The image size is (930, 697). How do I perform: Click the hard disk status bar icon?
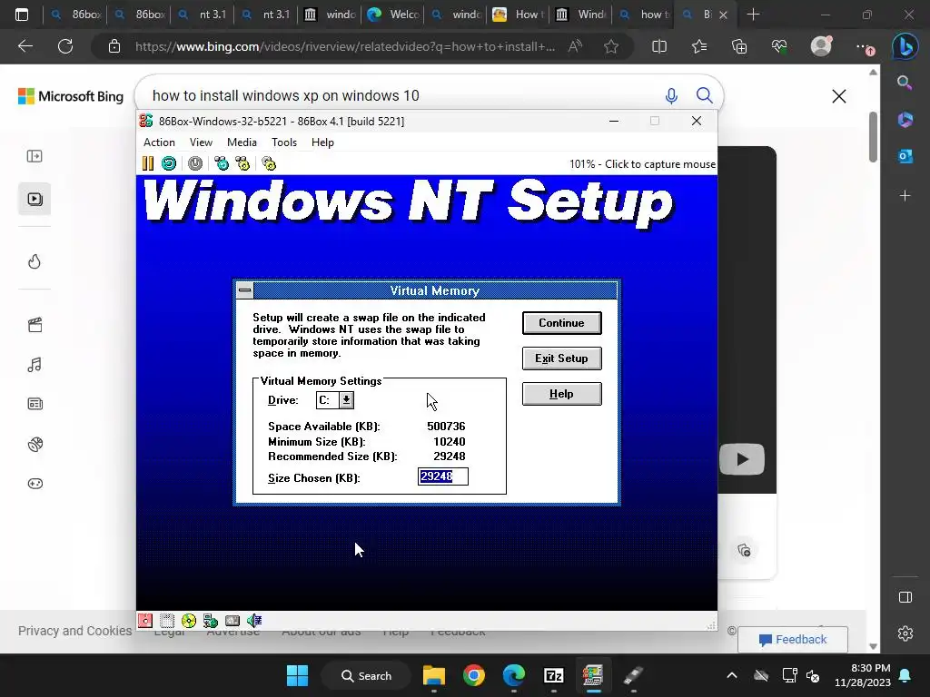click(232, 621)
